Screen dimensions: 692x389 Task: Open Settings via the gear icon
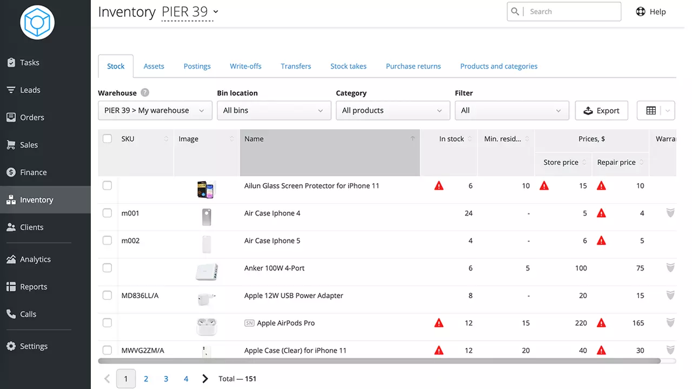click(x=11, y=346)
